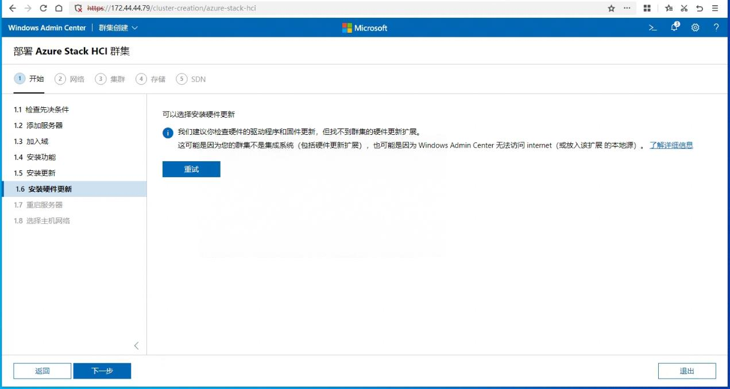Bookmark this page with the star icon
Image resolution: width=730 pixels, height=389 pixels.
(x=611, y=9)
